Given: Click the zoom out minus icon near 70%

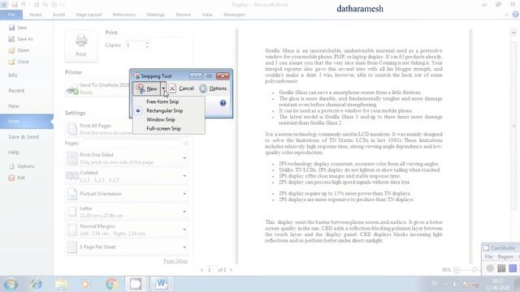Looking at the screenshot, I should (x=457, y=270).
